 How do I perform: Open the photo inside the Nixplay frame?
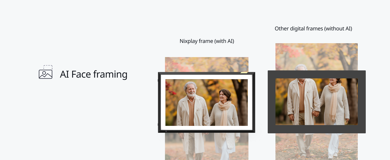tap(206, 102)
